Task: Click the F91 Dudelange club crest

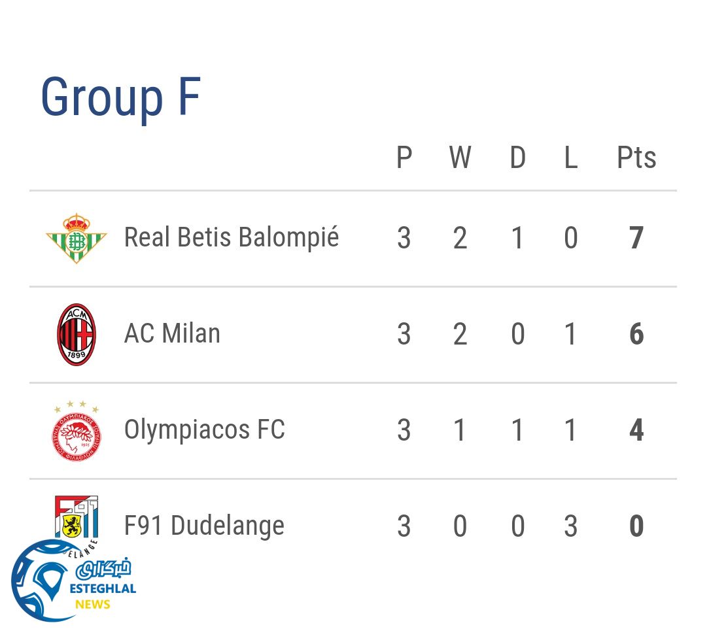Action: tap(75, 516)
